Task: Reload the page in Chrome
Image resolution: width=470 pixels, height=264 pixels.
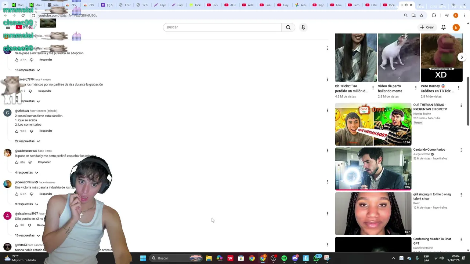Action: point(23,15)
